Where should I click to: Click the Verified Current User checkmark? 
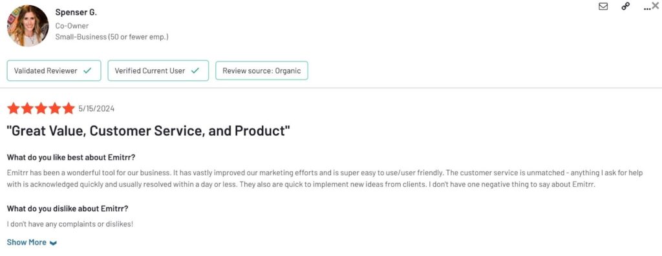click(195, 70)
